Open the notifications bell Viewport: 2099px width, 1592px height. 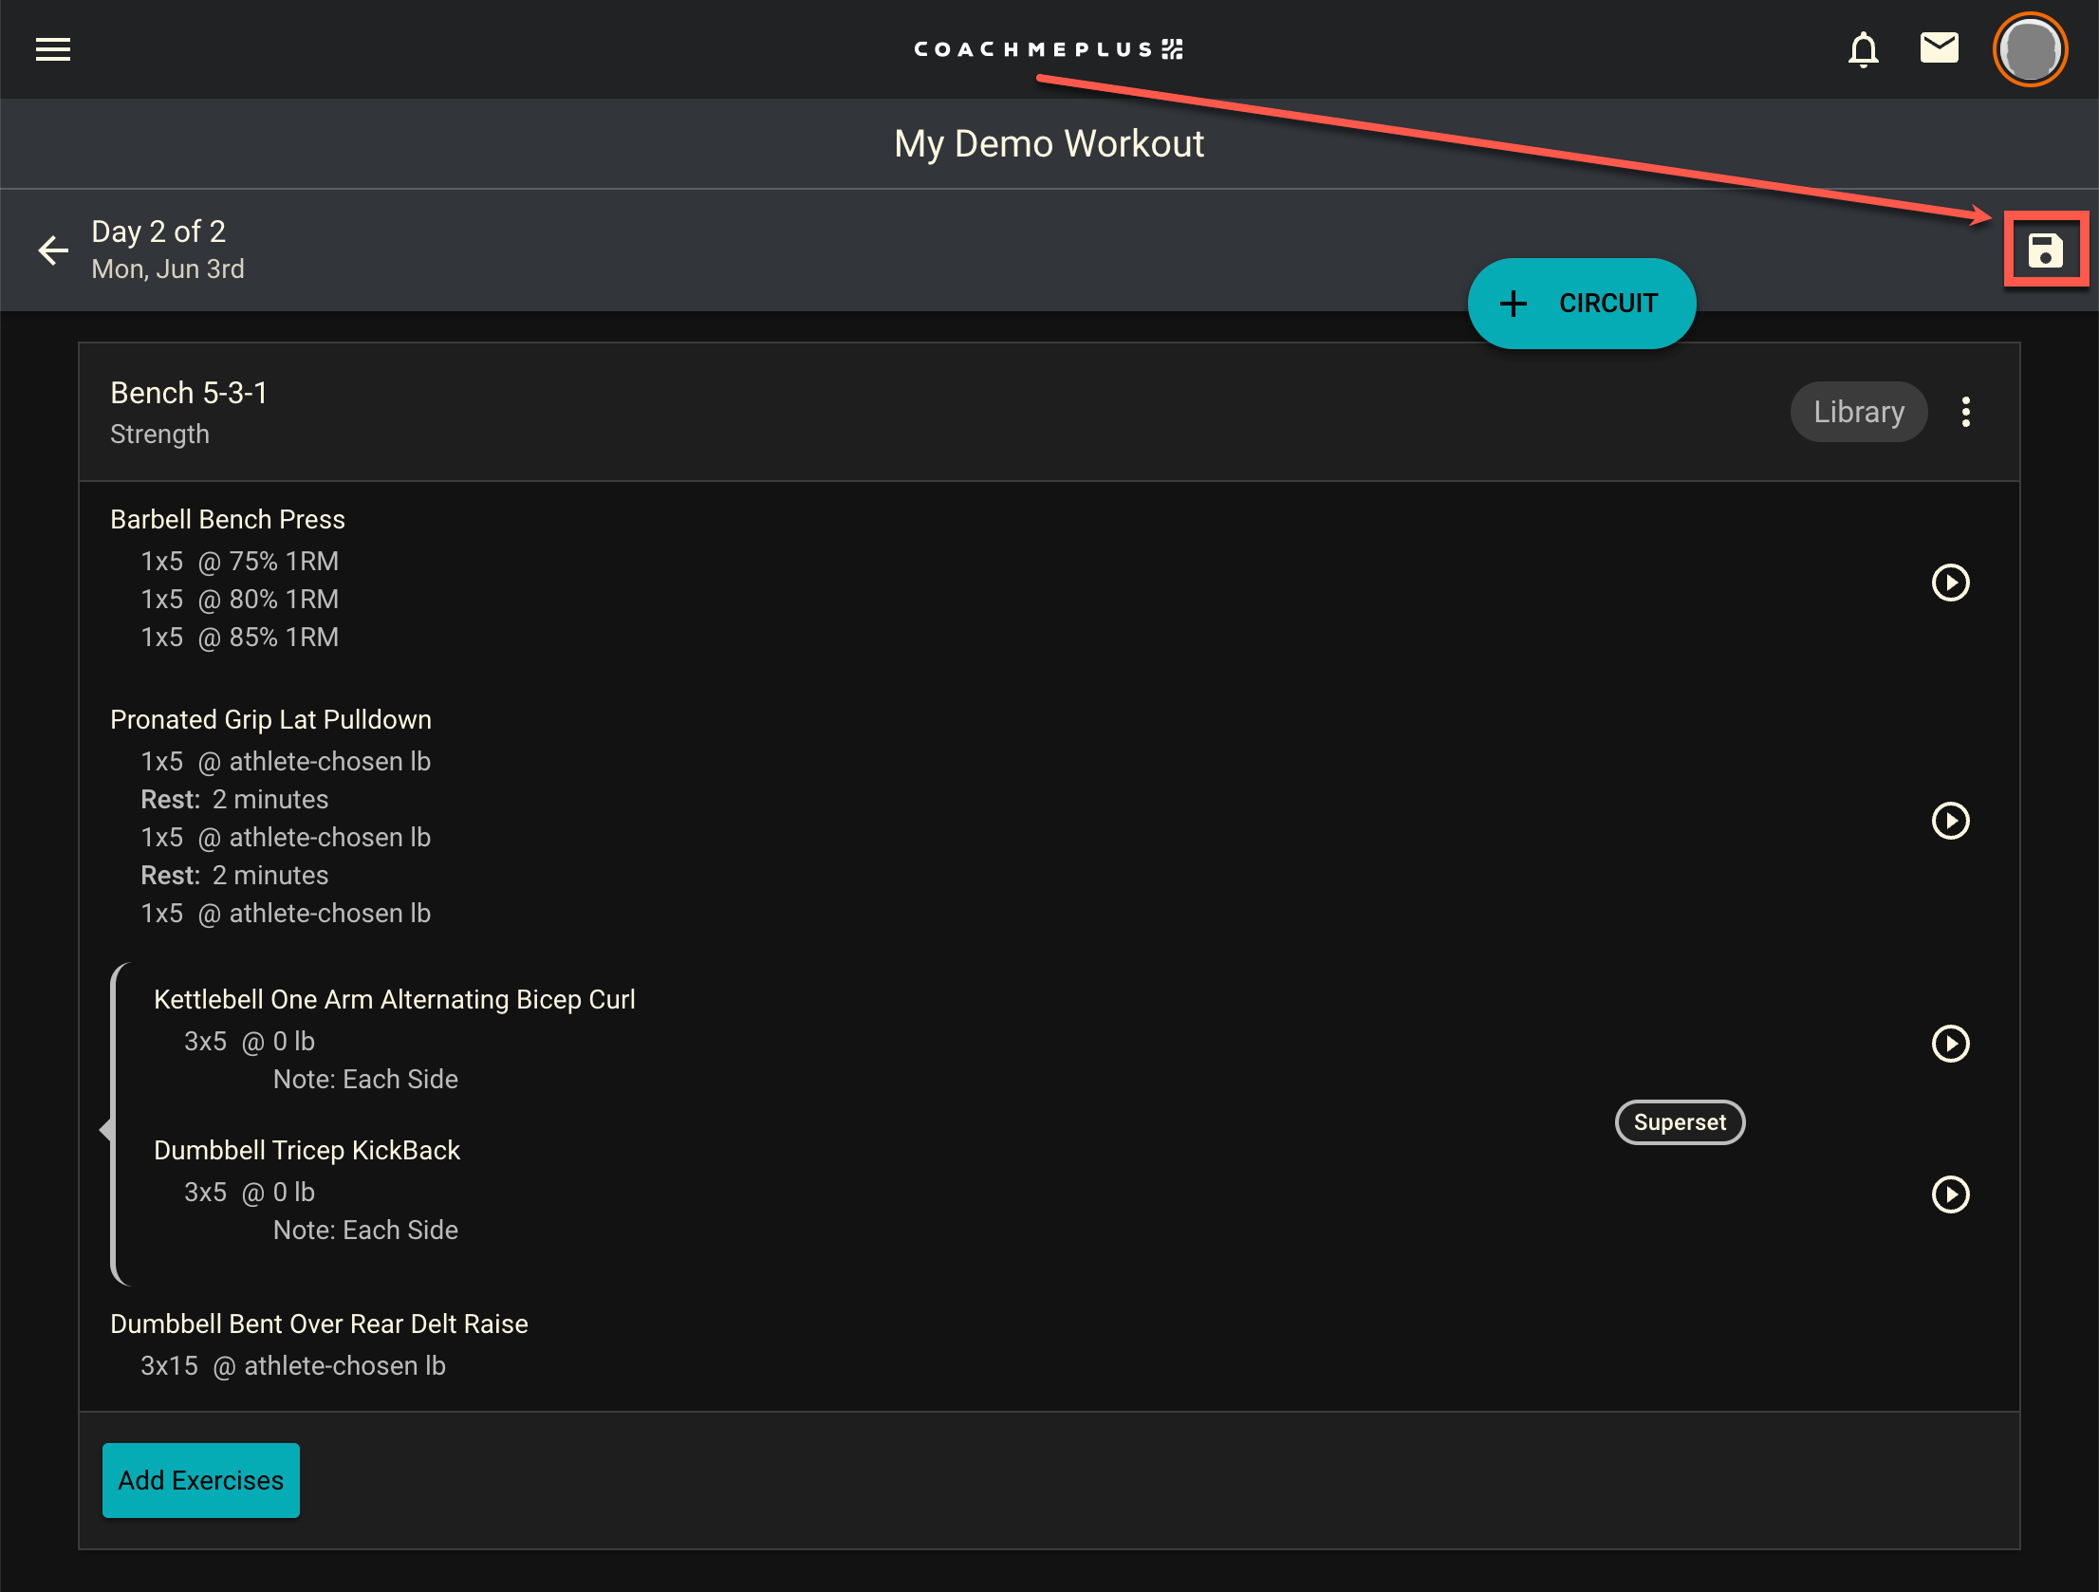1863,49
